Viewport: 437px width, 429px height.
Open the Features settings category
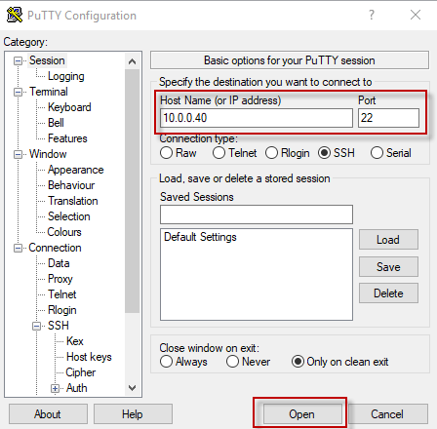coord(67,138)
